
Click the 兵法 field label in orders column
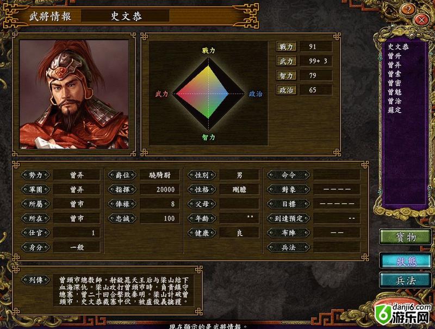tap(289, 247)
